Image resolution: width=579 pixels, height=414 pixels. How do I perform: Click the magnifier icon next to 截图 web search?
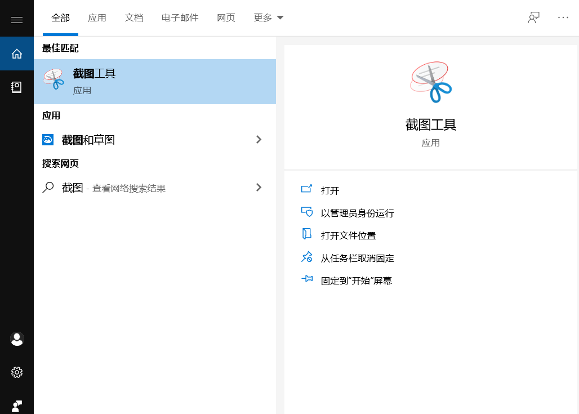coord(48,188)
